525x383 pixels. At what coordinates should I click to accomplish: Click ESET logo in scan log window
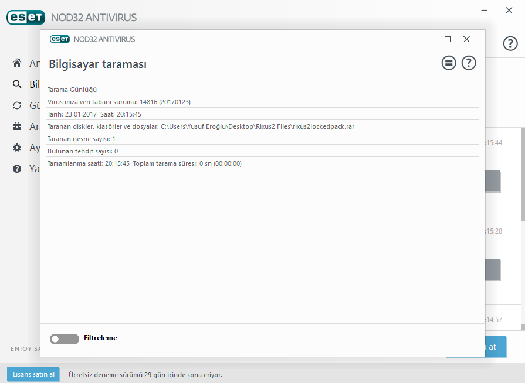pyautogui.click(x=60, y=39)
